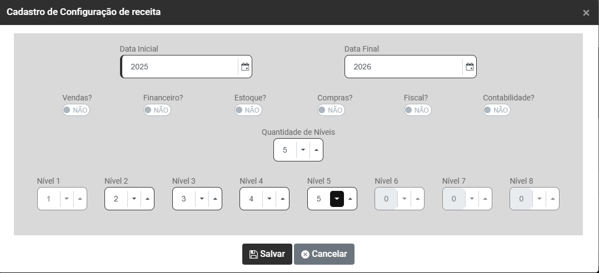Decrease the Quantidade de Níveis value
This screenshot has height=273, width=599.
(x=303, y=150)
